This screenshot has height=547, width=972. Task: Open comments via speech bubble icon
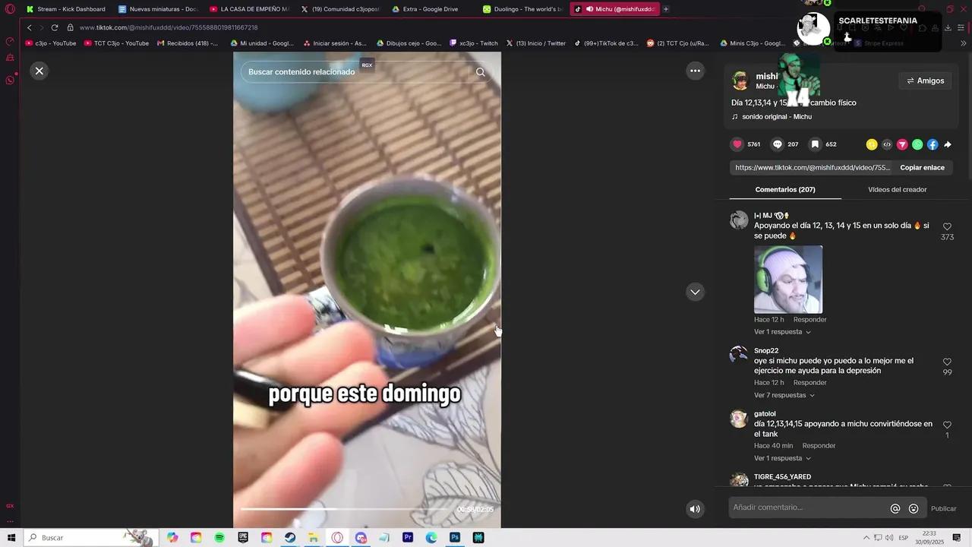click(778, 144)
